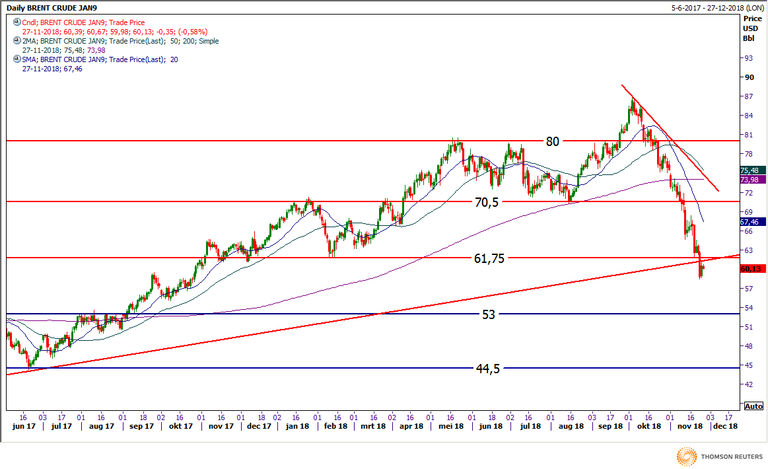Select the descending red trendline from October high
Image resolution: width=768 pixels, height=469 pixels.
(670, 137)
